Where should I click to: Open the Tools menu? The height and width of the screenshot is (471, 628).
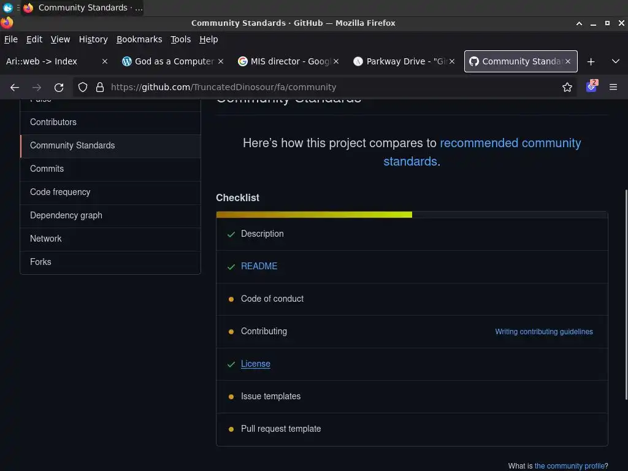[x=181, y=39]
